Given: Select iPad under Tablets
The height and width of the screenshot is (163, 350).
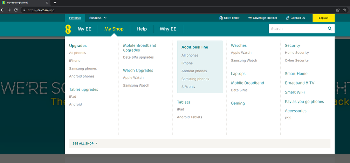Looking at the screenshot, I should point(180,109).
